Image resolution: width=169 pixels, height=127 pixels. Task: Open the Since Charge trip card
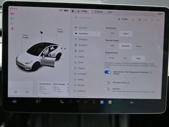pos(59,88)
